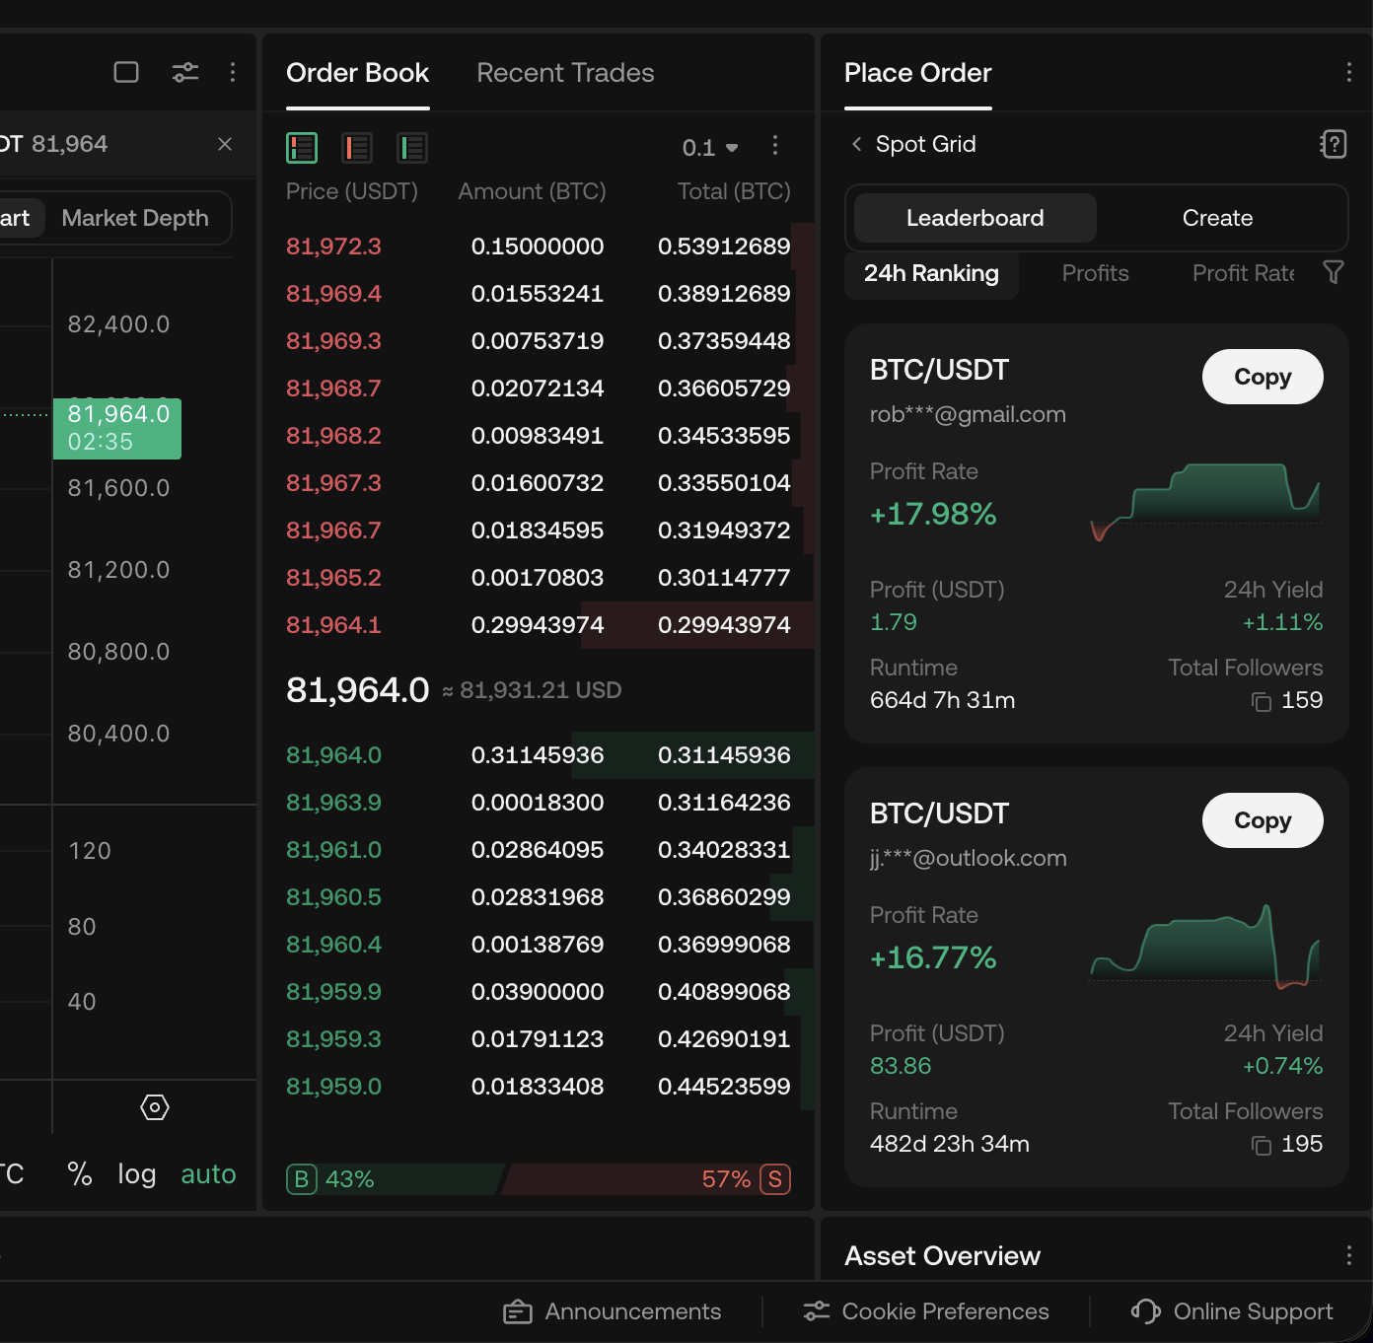Screen dimensions: 1373x1343
Task: Click the lowest ask price 81,964.1
Action: point(333,625)
